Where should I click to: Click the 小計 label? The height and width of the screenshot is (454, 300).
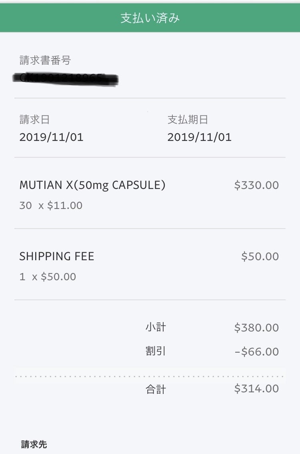click(x=156, y=327)
